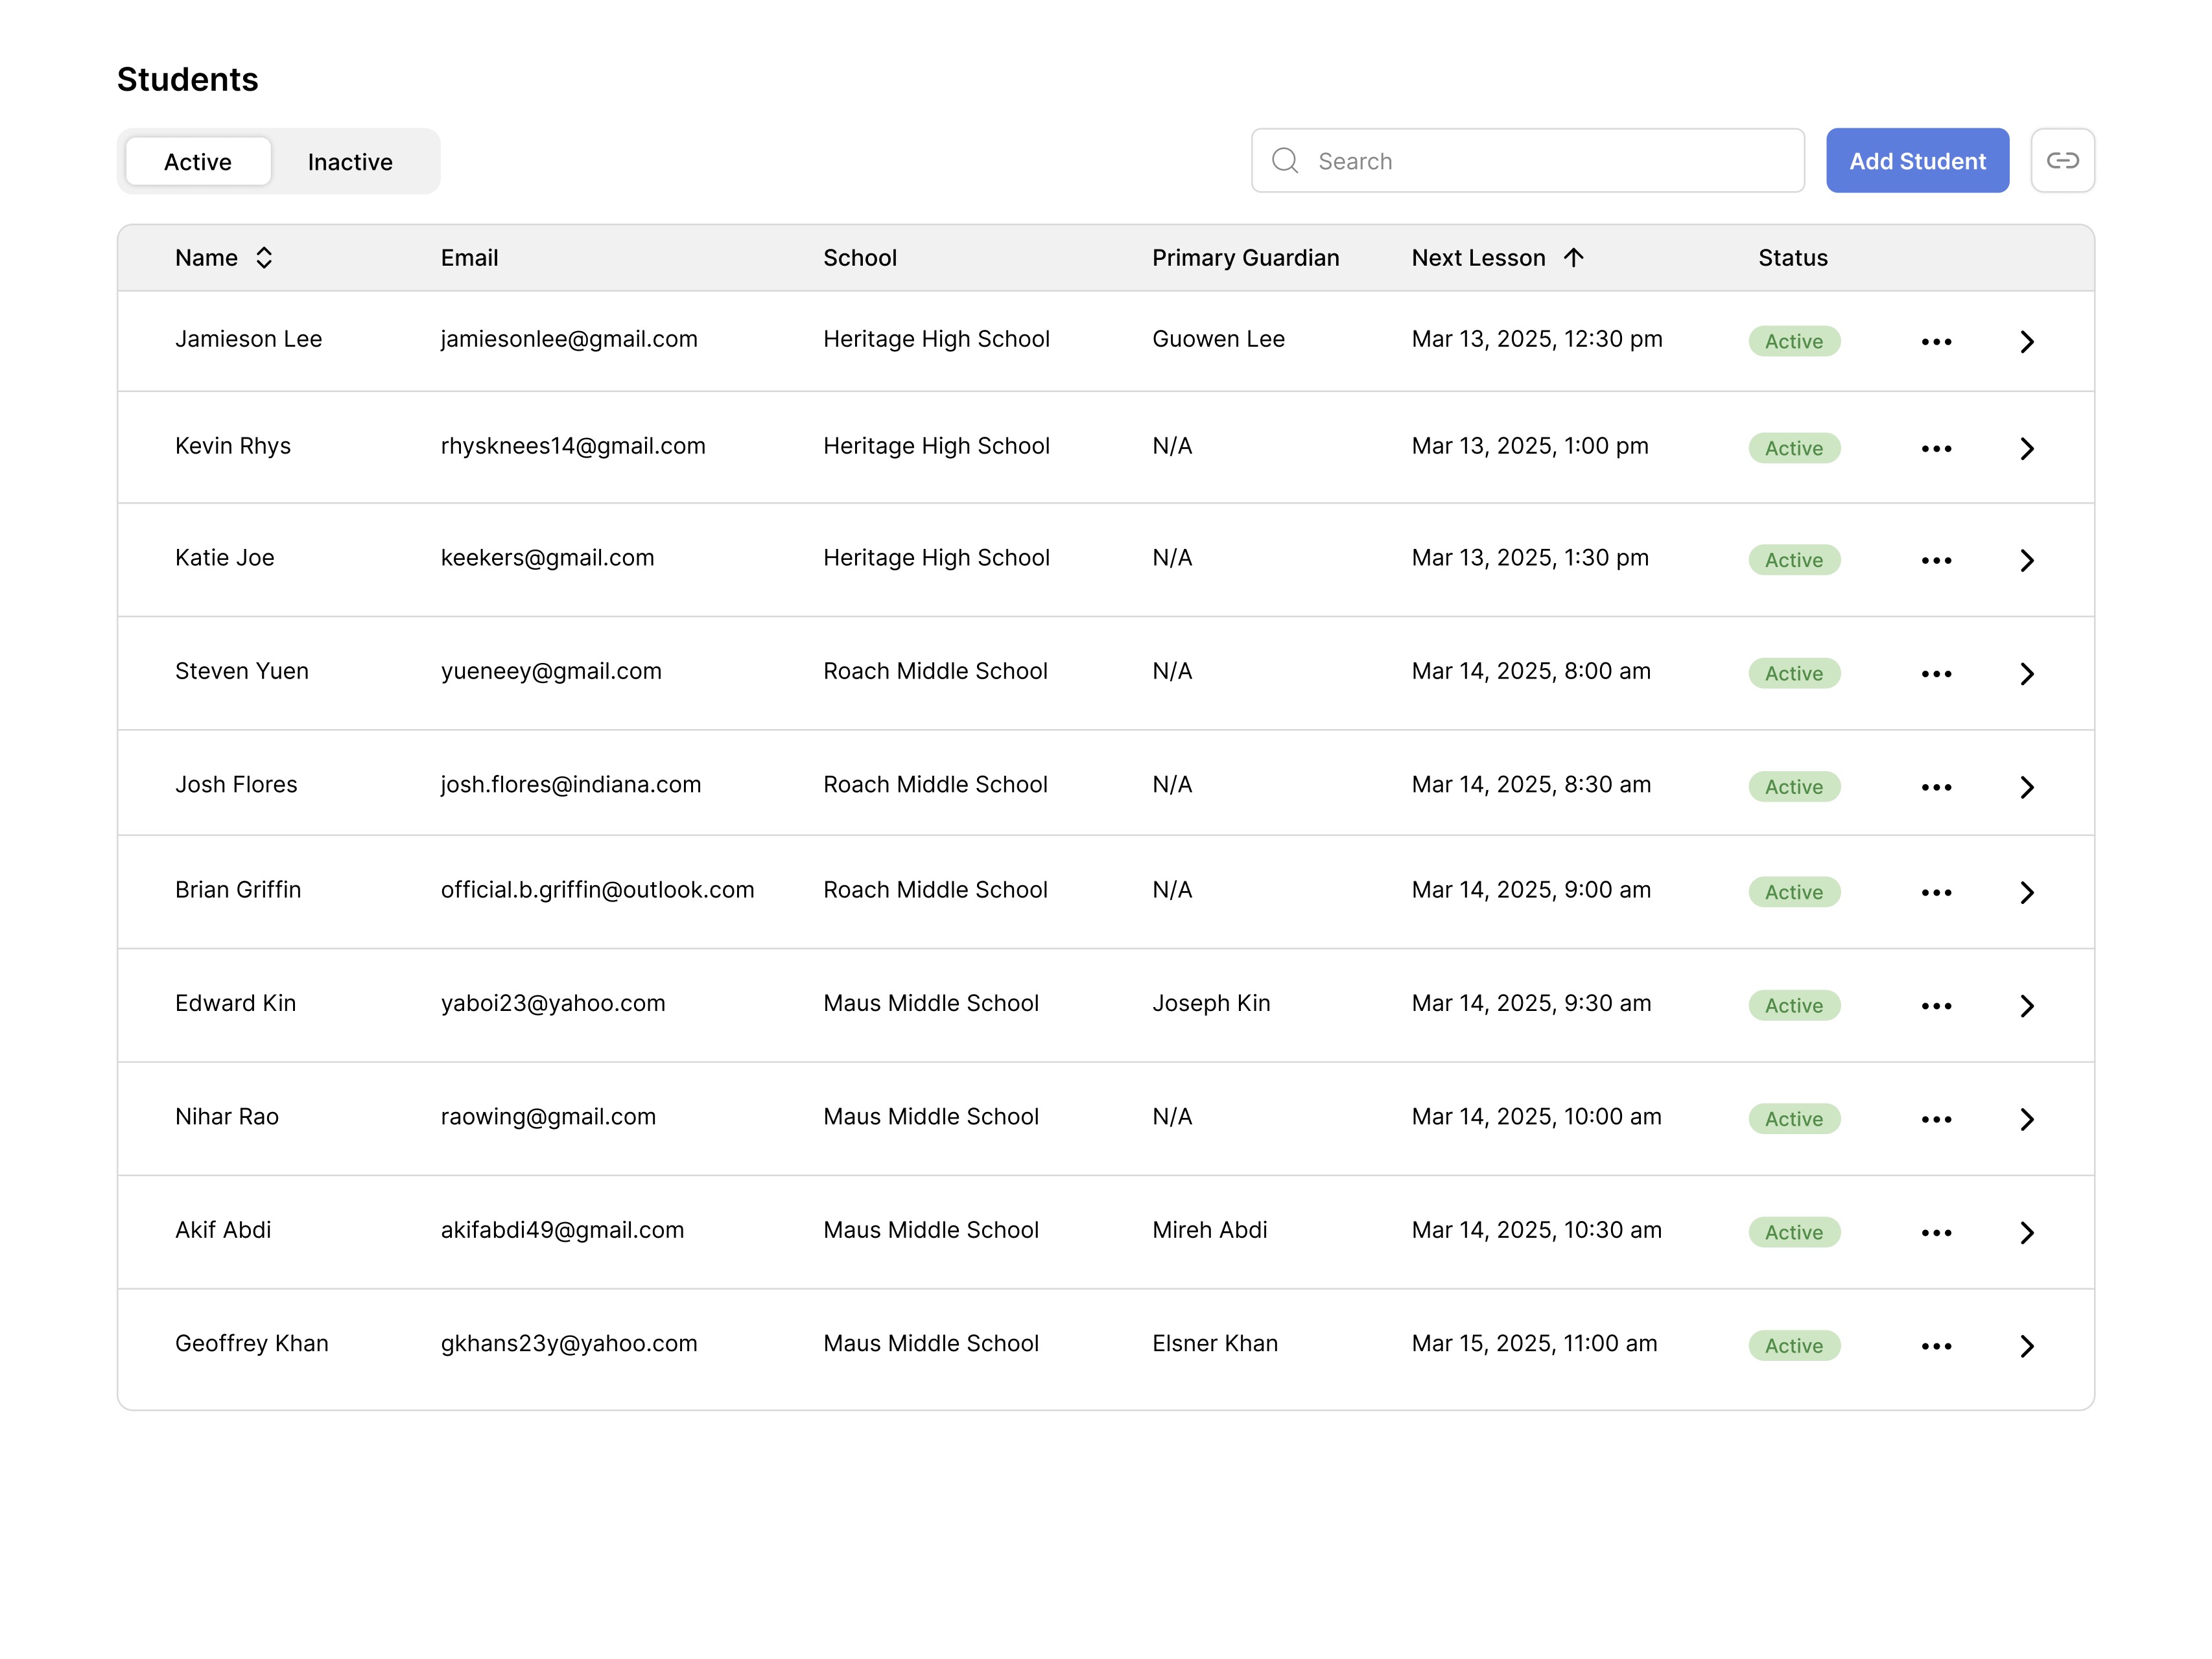This screenshot has width=2212, height=1659.
Task: Click the copy link icon button
Action: click(2062, 161)
